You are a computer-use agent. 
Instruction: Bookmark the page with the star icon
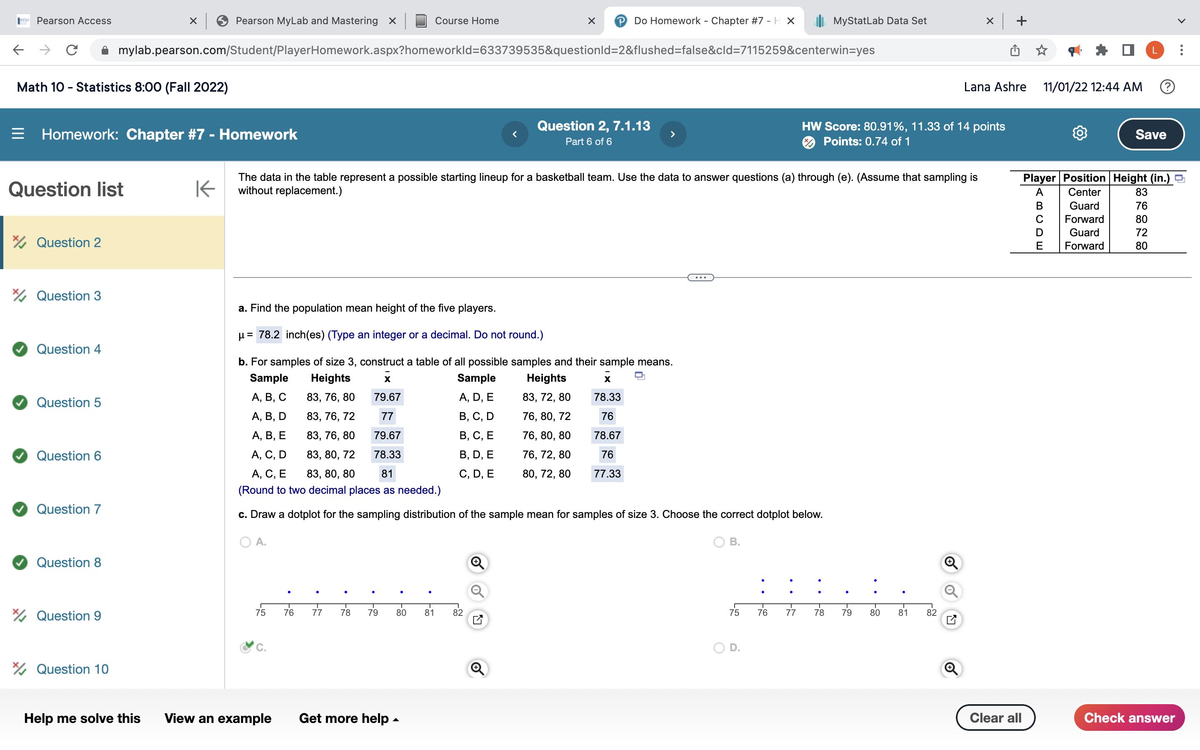click(x=1041, y=50)
